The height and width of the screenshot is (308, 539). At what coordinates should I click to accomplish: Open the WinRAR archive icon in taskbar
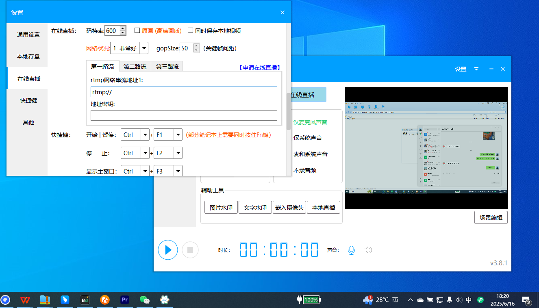[x=45, y=300]
